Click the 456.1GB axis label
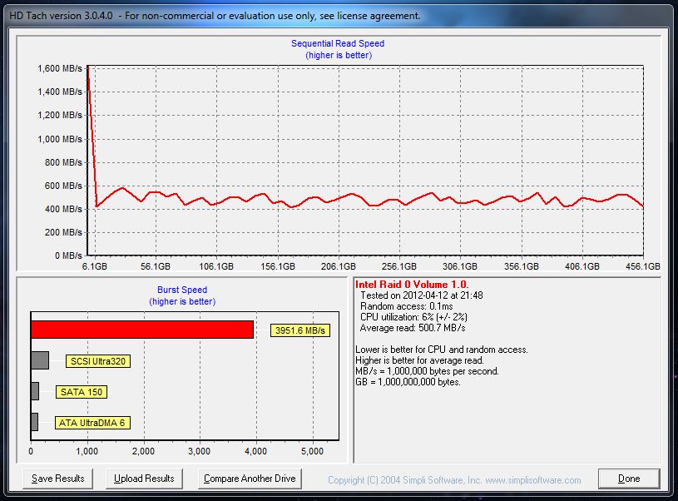The height and width of the screenshot is (501, 678). tap(643, 266)
